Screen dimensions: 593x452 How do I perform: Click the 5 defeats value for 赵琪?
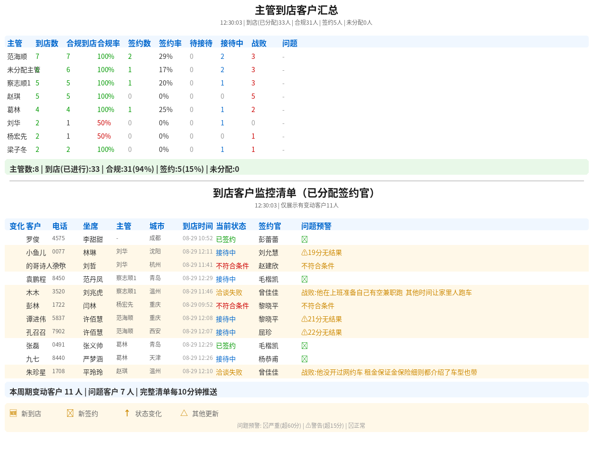pos(253,96)
